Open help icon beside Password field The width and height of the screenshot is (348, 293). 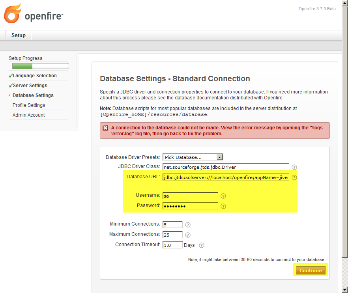coord(223,206)
